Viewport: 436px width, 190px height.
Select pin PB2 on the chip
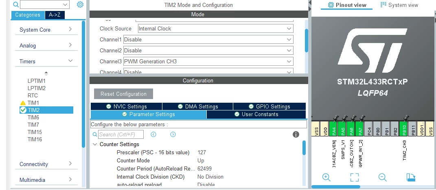(x=395, y=129)
